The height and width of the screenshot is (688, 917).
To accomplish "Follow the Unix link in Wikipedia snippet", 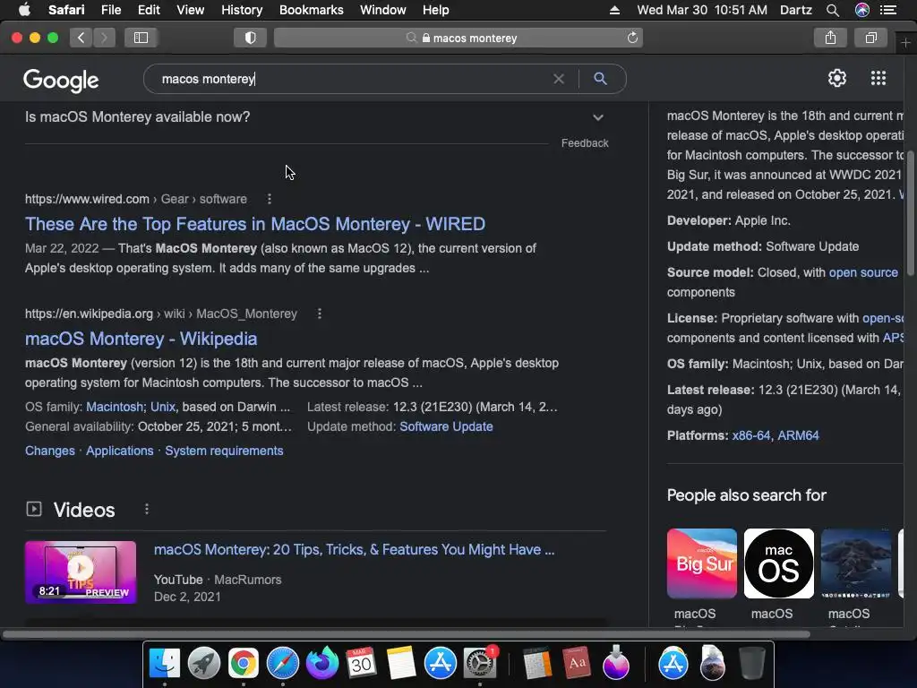I will click(x=163, y=407).
